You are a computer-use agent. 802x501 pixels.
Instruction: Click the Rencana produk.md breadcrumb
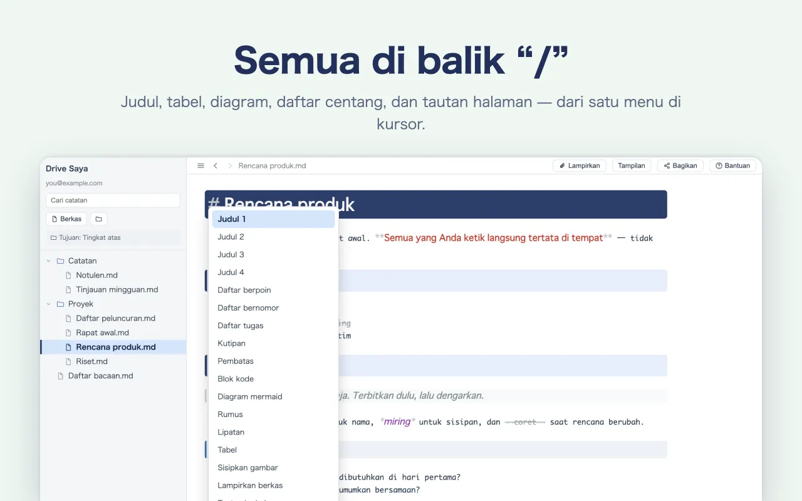272,166
